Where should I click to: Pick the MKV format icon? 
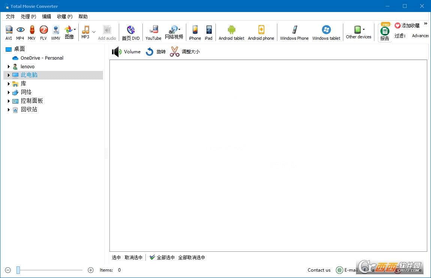click(x=31, y=33)
